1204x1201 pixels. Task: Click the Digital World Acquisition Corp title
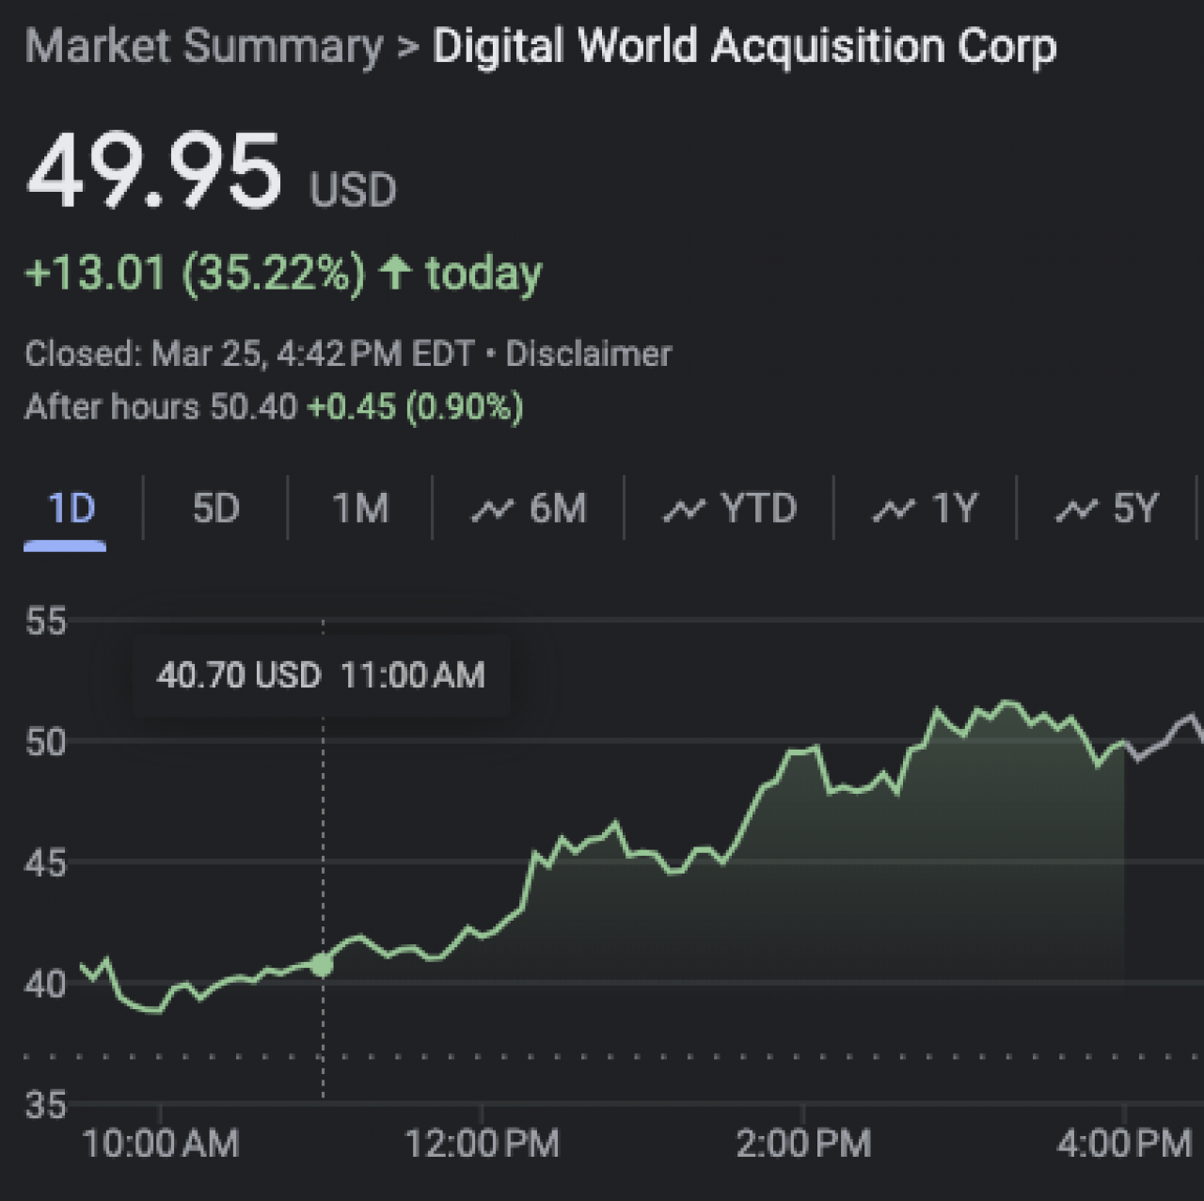click(744, 46)
